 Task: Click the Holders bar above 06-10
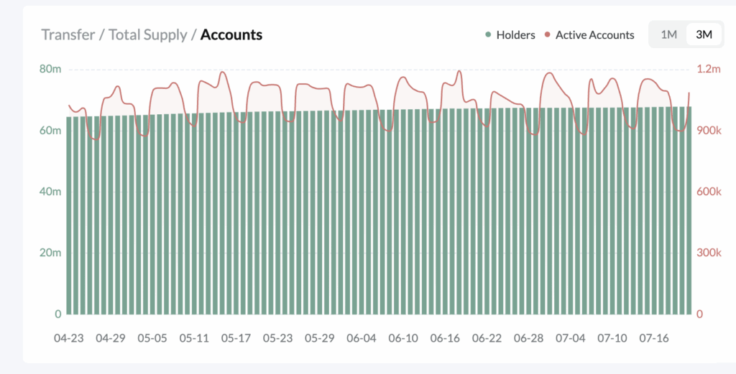tap(403, 212)
